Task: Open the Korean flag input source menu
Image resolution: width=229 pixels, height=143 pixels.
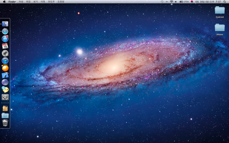Action: [x=192, y=2]
